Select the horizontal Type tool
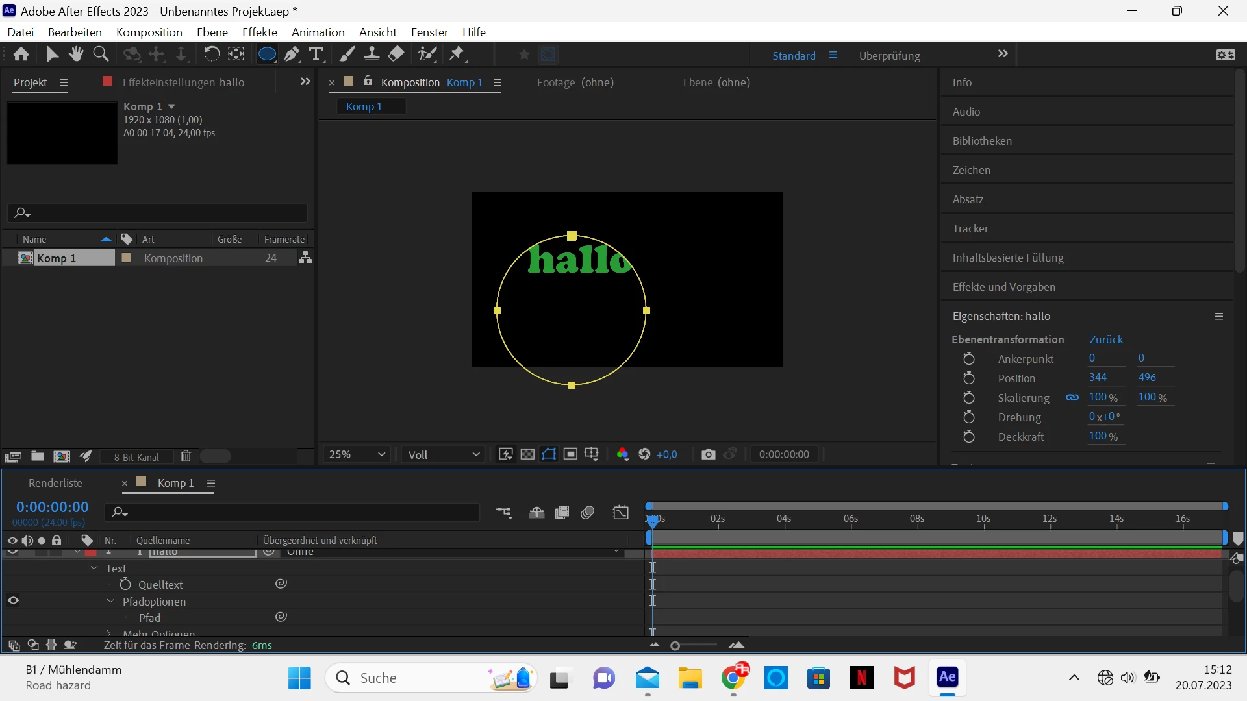Image resolution: width=1247 pixels, height=701 pixels. [x=316, y=55]
